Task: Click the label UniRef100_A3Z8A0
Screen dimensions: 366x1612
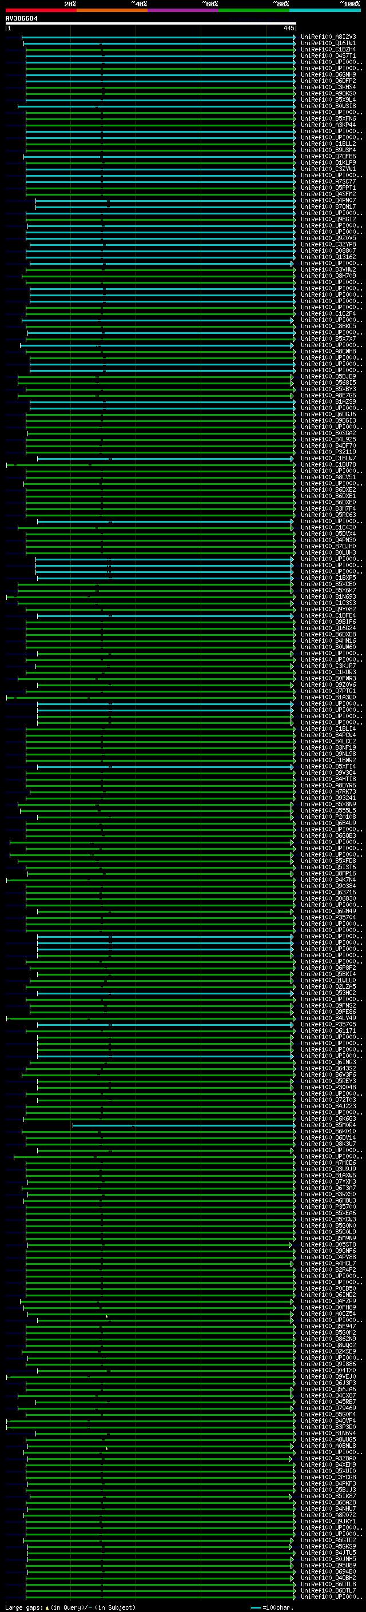Action: click(328, 1459)
